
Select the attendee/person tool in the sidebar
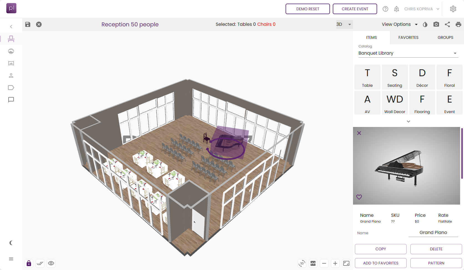coord(11,75)
